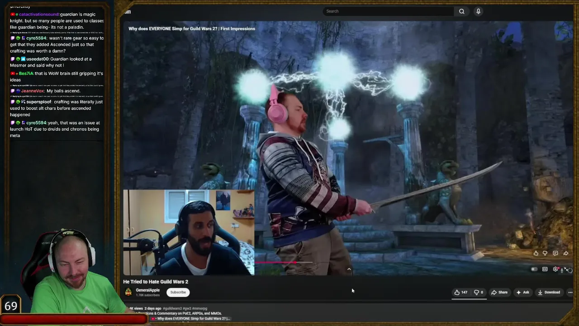The image size is (579, 326).
Task: Toggle closed captions CC button
Action: pos(545,269)
